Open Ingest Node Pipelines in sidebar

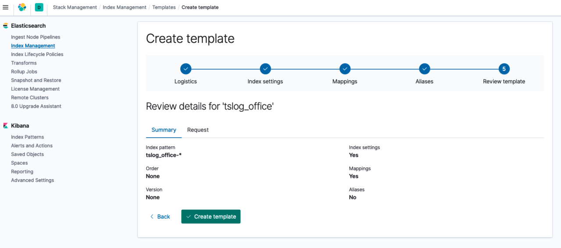point(36,37)
